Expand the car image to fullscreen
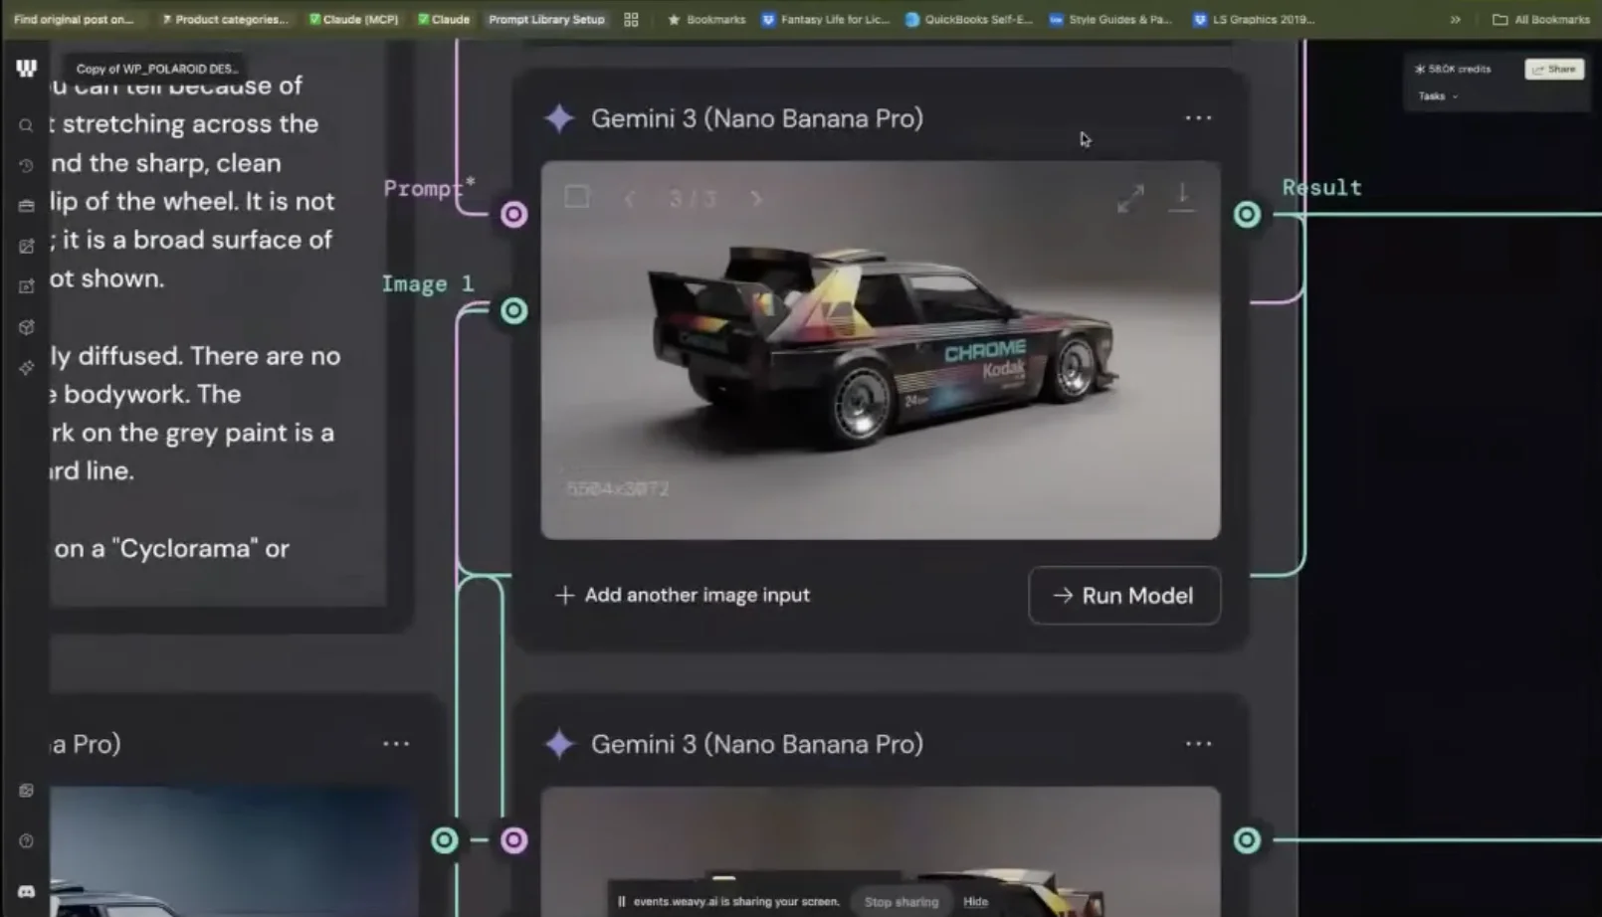Image resolution: width=1602 pixels, height=917 pixels. click(1130, 198)
